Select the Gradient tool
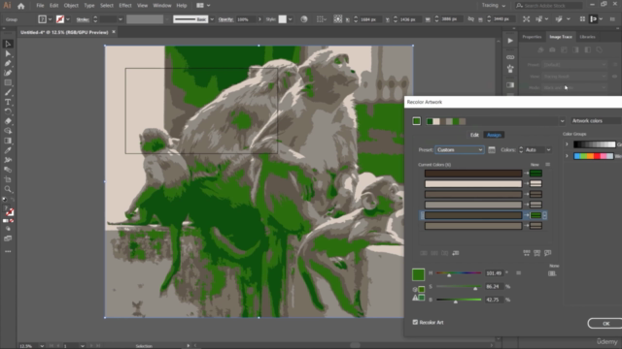Image resolution: width=622 pixels, height=349 pixels. (x=8, y=141)
